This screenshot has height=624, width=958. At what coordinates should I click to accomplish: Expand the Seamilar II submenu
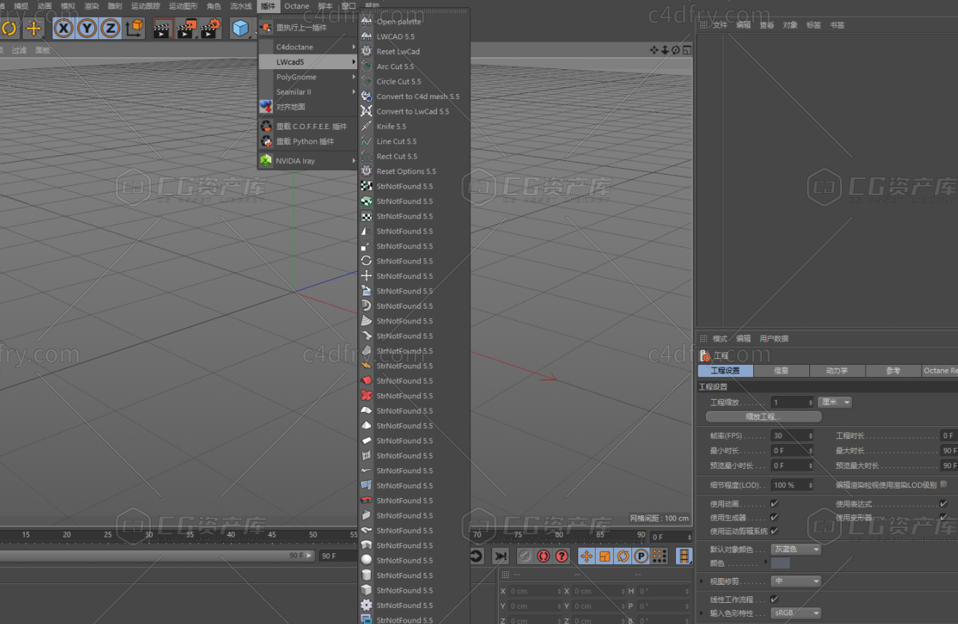pyautogui.click(x=308, y=92)
